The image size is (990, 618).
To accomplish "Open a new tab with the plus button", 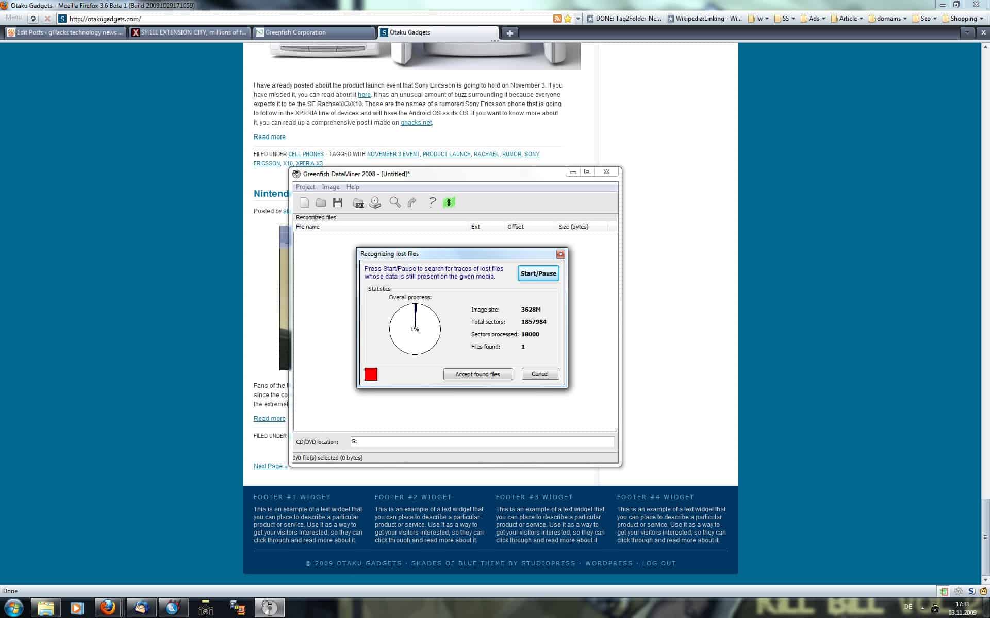I will point(510,33).
